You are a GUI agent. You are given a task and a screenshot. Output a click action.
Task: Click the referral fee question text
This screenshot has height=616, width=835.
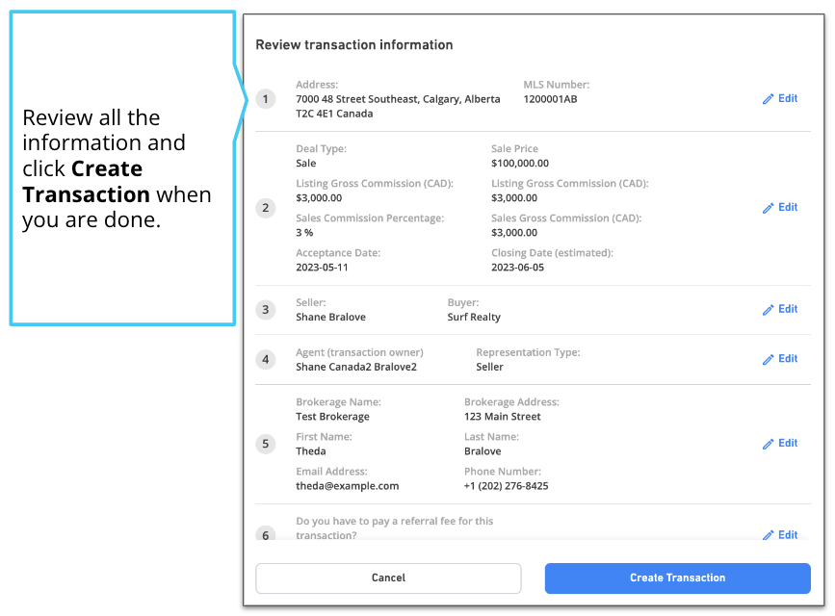coord(395,528)
